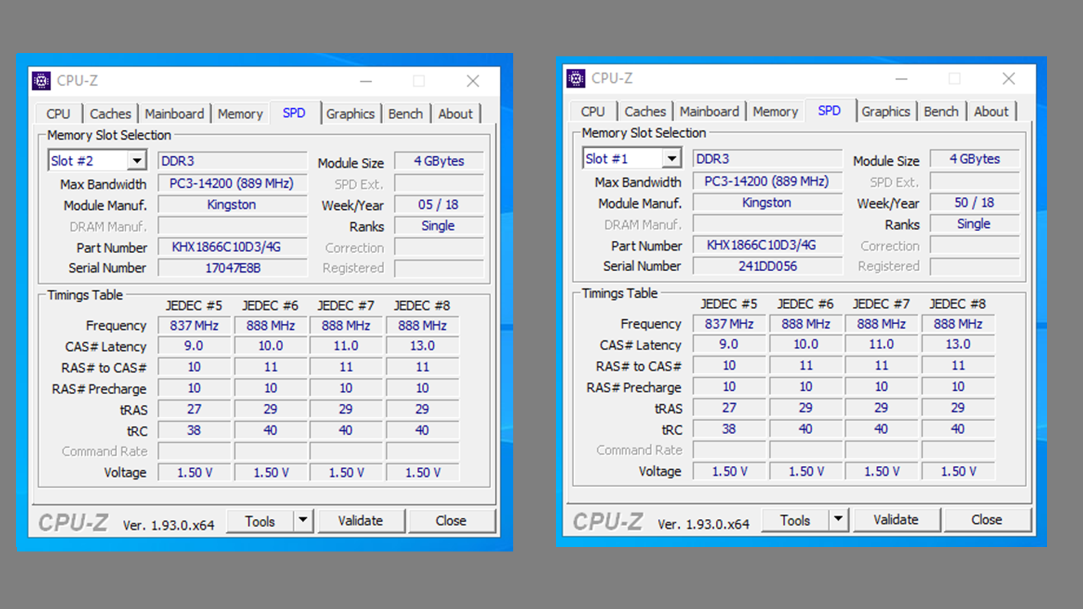Go to Memory tab in left window
This screenshot has width=1083, height=609.
(x=240, y=113)
